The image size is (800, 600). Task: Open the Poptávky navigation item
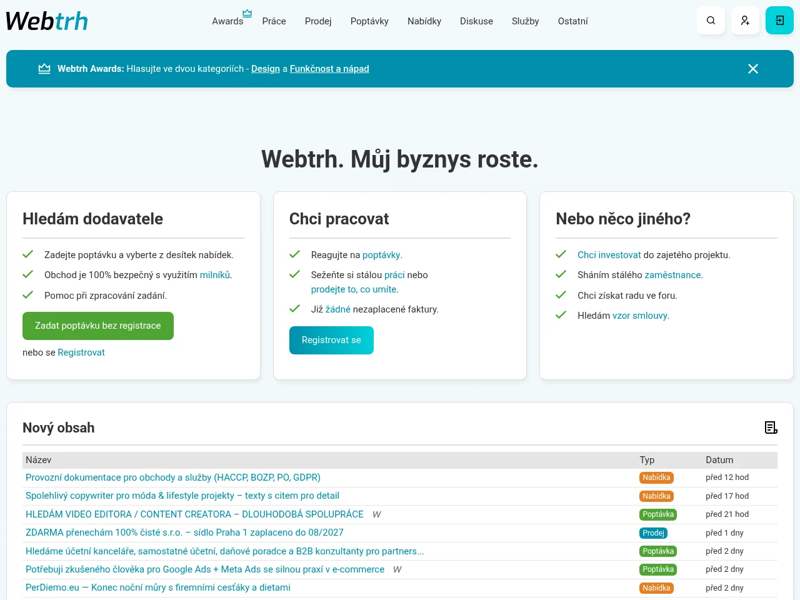(369, 21)
